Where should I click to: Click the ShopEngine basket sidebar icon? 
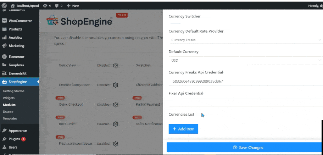[x=4, y=82]
